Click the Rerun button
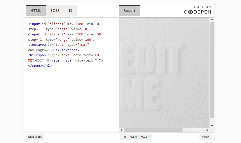Image resolution: width=241 pixels, height=143 pixels. coord(205,137)
